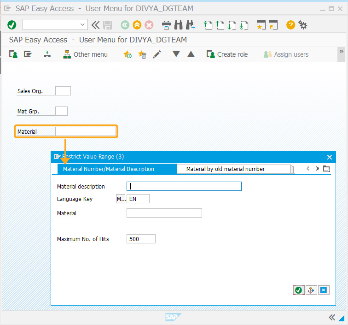
Task: Click the Delete Favorites star icon
Action: click(142, 54)
